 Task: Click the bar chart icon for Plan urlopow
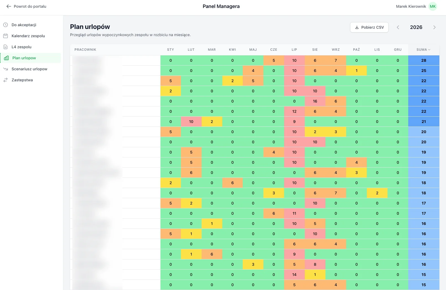(6, 58)
